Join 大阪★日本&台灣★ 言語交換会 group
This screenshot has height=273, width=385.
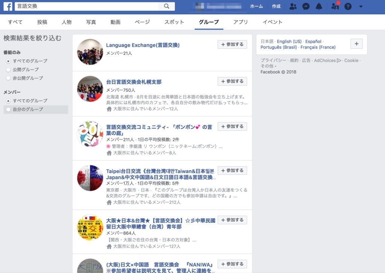[232, 220]
